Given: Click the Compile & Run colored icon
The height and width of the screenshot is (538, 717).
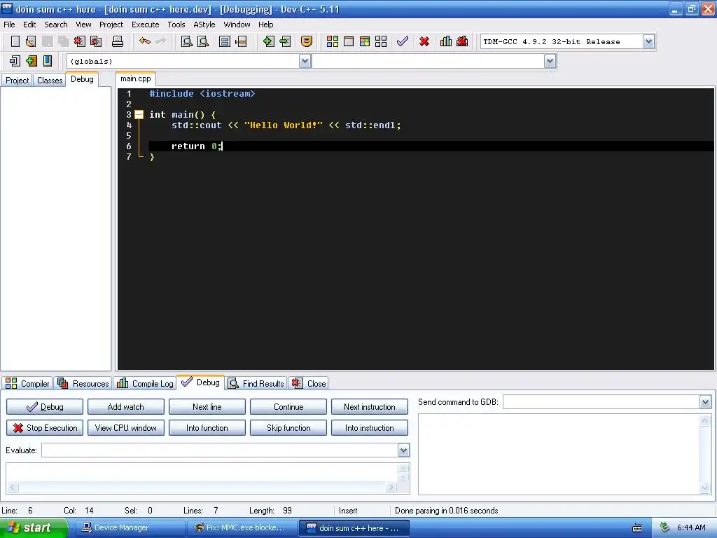Looking at the screenshot, I should click(x=364, y=41).
